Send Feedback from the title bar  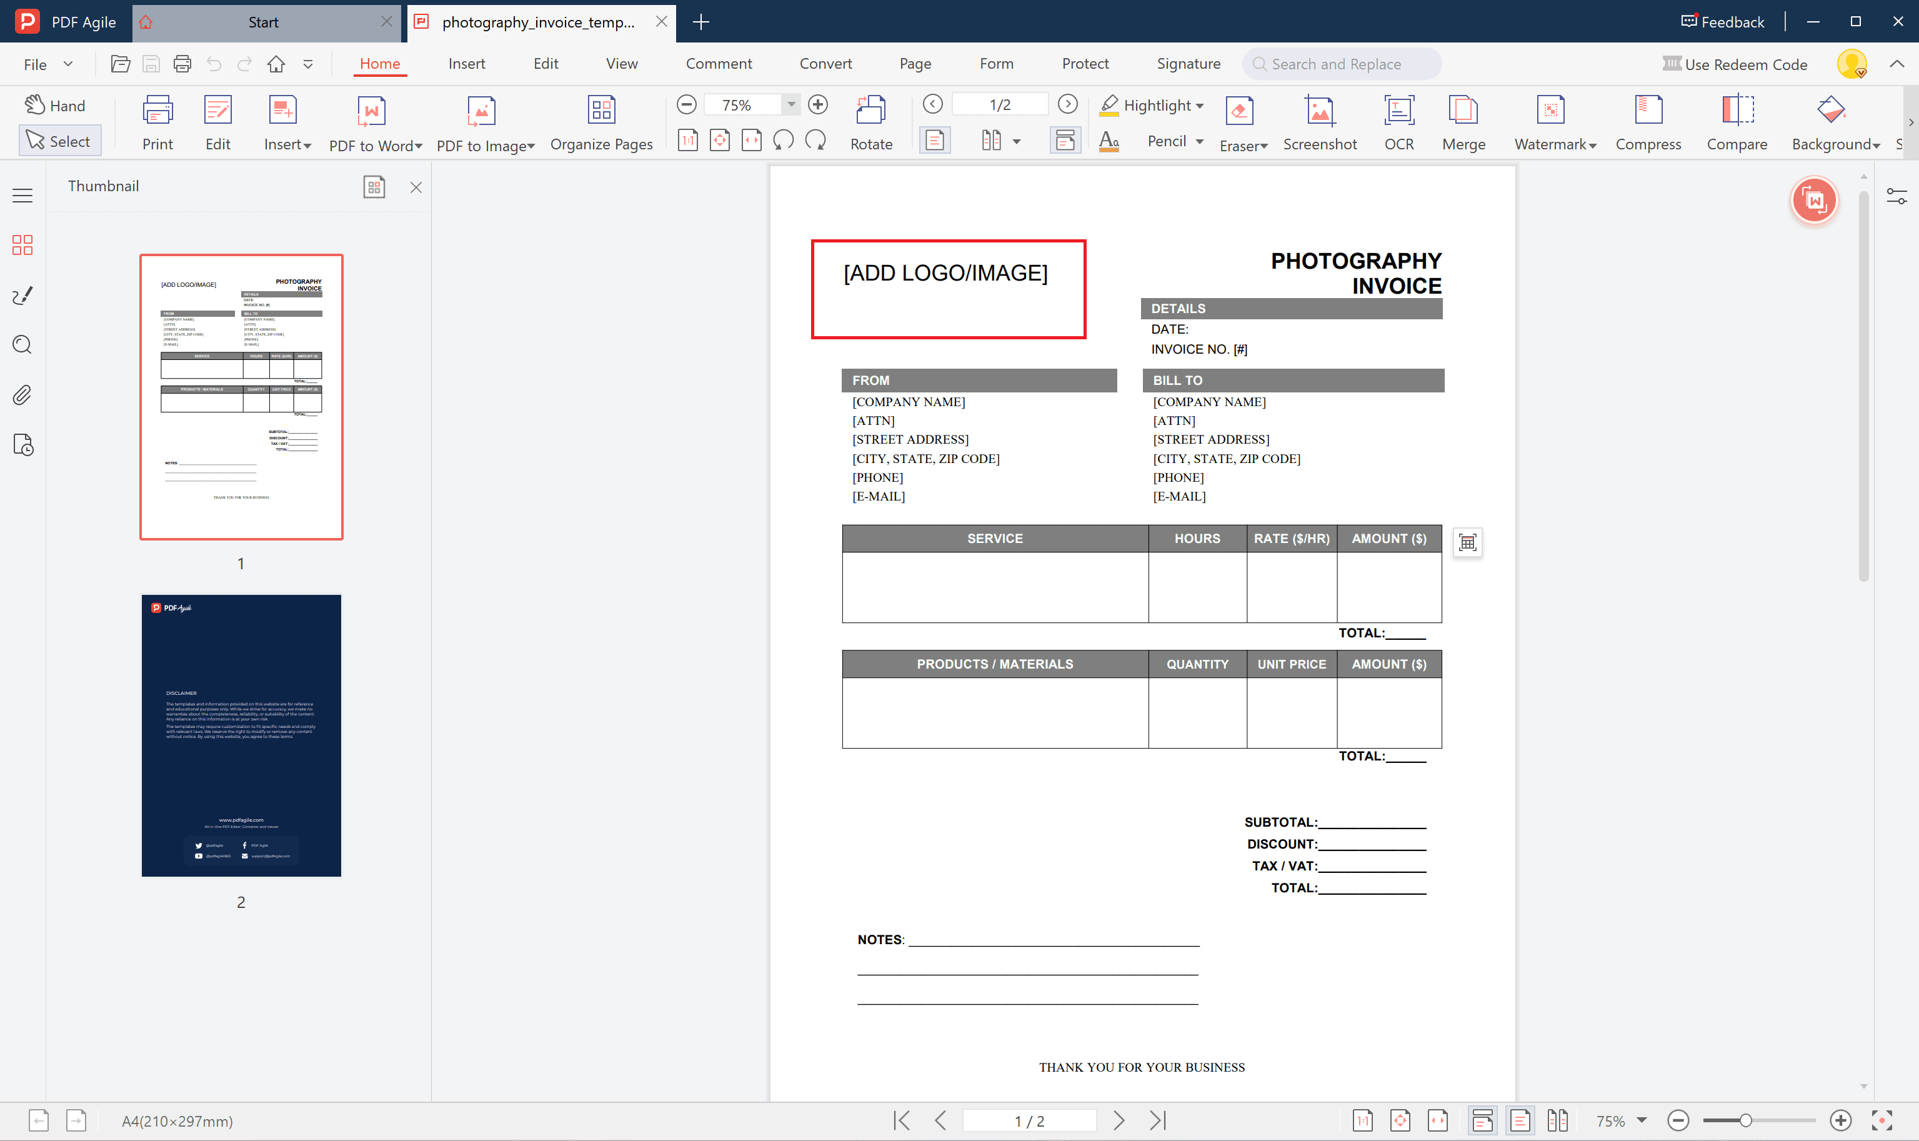pos(1722,21)
